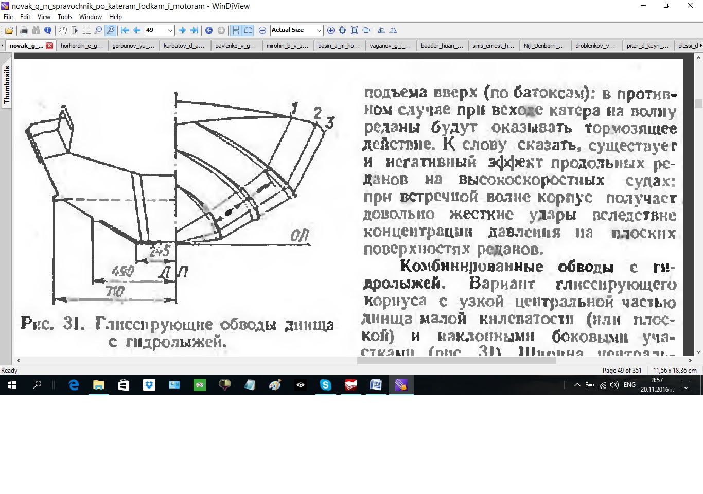This screenshot has height=494, width=703.
Task: Toggle continuous layout mode
Action: 236,30
